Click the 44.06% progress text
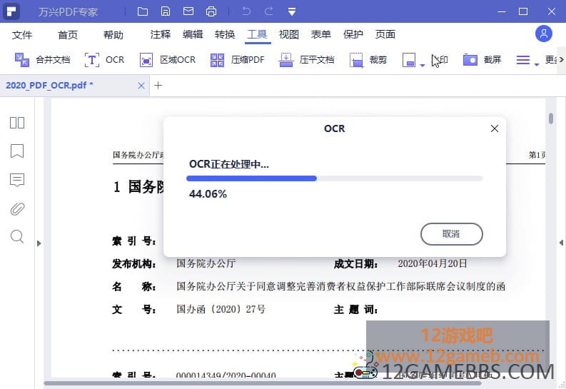566x389 pixels. point(208,194)
